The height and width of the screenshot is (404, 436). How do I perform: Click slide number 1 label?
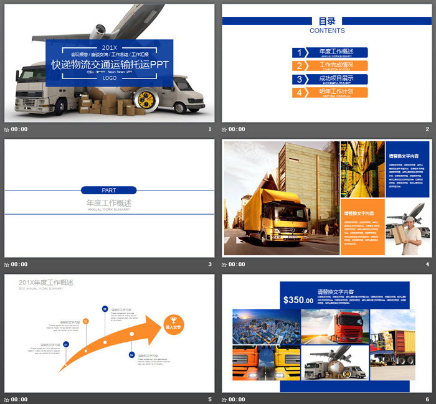210,129
